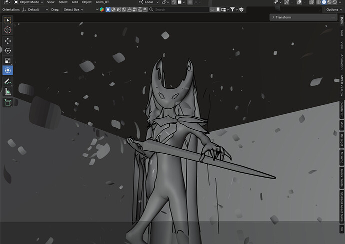Open the Object Mode dropdown
345x244 pixels.
click(x=29, y=2)
